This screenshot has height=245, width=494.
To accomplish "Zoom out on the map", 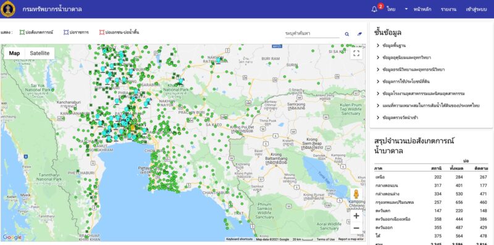I will (356, 228).
